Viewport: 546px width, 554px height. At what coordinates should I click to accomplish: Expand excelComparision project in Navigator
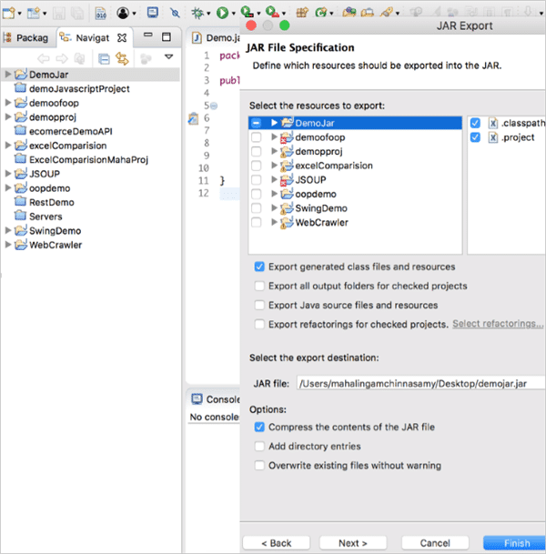pos(7,146)
